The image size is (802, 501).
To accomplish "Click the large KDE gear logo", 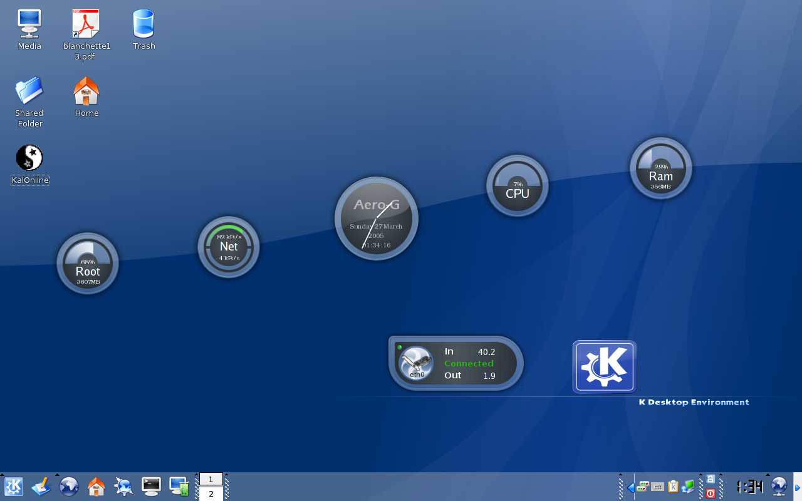I will point(605,367).
